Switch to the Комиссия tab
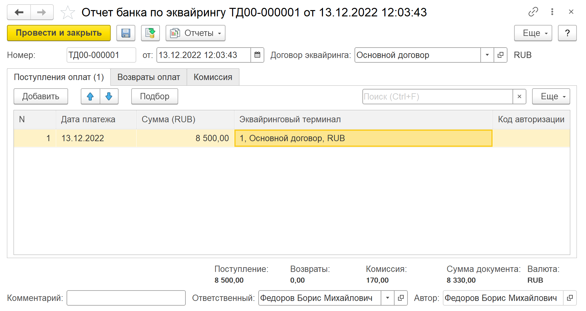The image size is (586, 311). [213, 77]
